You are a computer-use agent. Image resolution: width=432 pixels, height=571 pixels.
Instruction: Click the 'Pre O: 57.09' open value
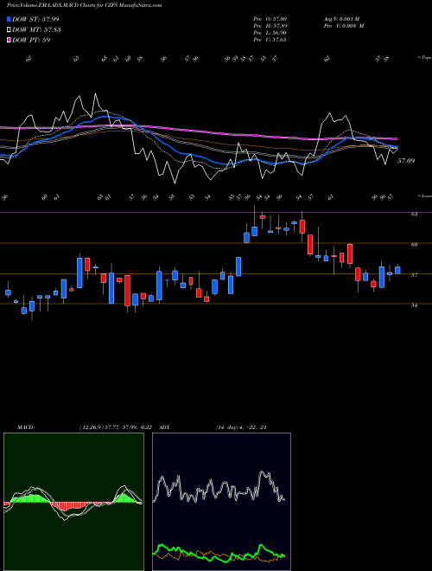point(270,19)
